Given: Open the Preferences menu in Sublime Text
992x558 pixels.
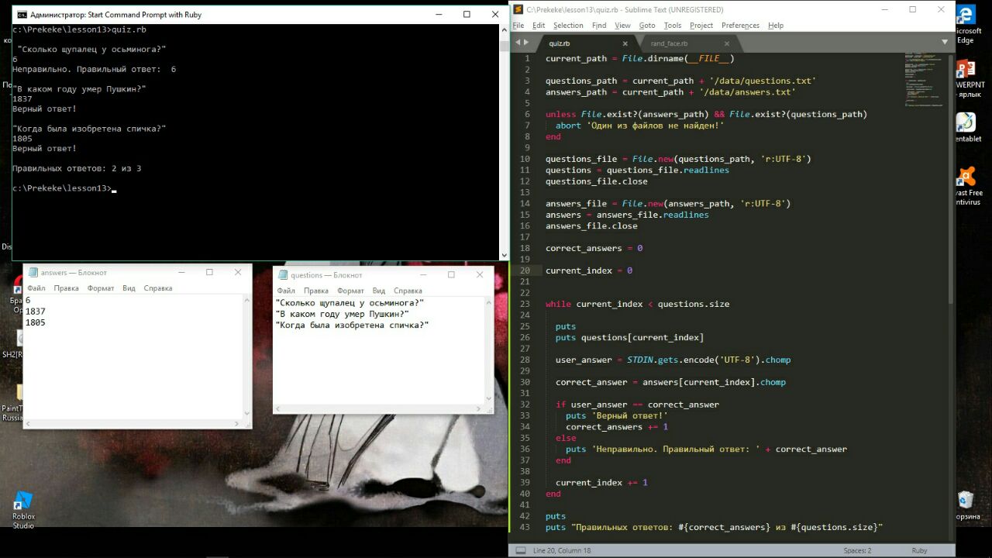Looking at the screenshot, I should (740, 26).
